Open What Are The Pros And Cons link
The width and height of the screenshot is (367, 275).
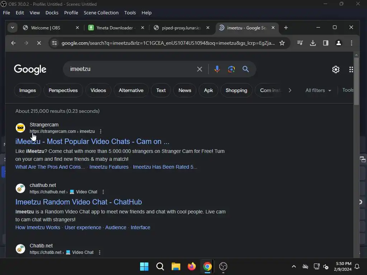50,167
